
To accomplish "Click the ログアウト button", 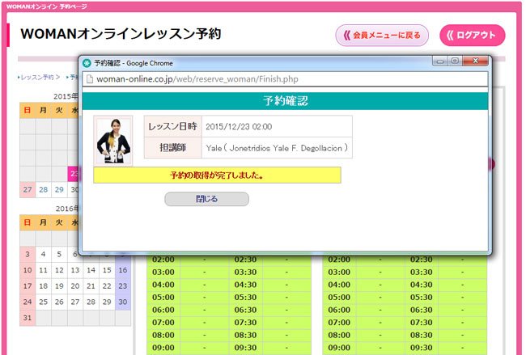I will 473,36.
